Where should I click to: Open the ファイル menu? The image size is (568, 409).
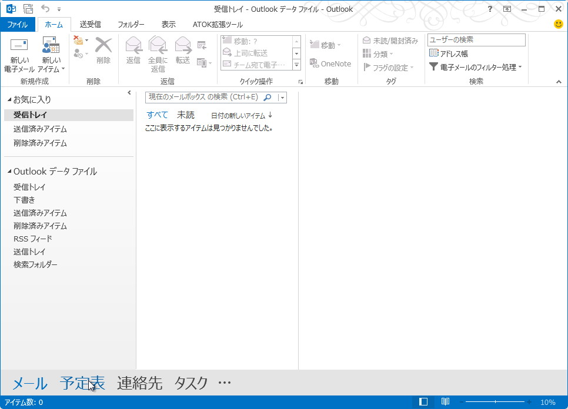(x=18, y=24)
